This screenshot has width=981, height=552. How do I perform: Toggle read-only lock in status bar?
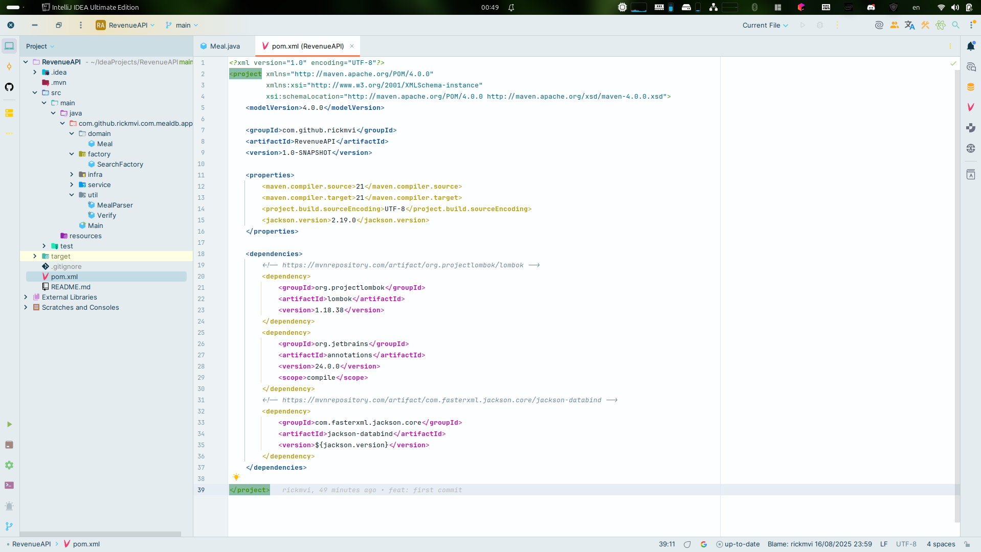967,544
